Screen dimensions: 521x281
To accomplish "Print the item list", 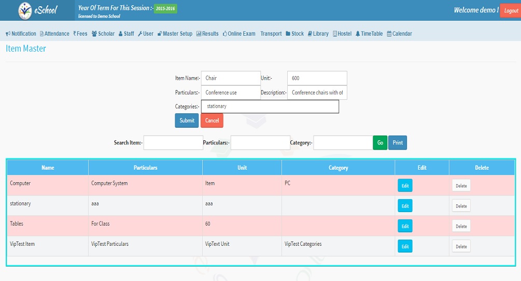I will [x=398, y=143].
